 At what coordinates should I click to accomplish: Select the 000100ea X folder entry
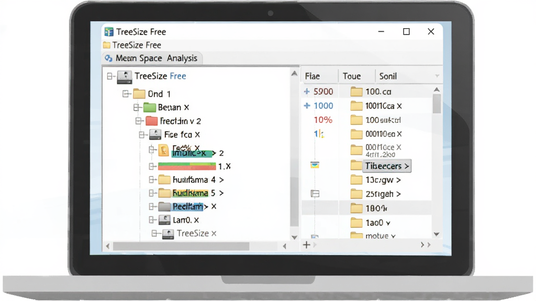pos(376,134)
